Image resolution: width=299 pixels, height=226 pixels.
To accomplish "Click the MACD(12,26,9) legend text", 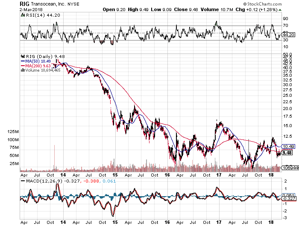I will pos(44,181).
